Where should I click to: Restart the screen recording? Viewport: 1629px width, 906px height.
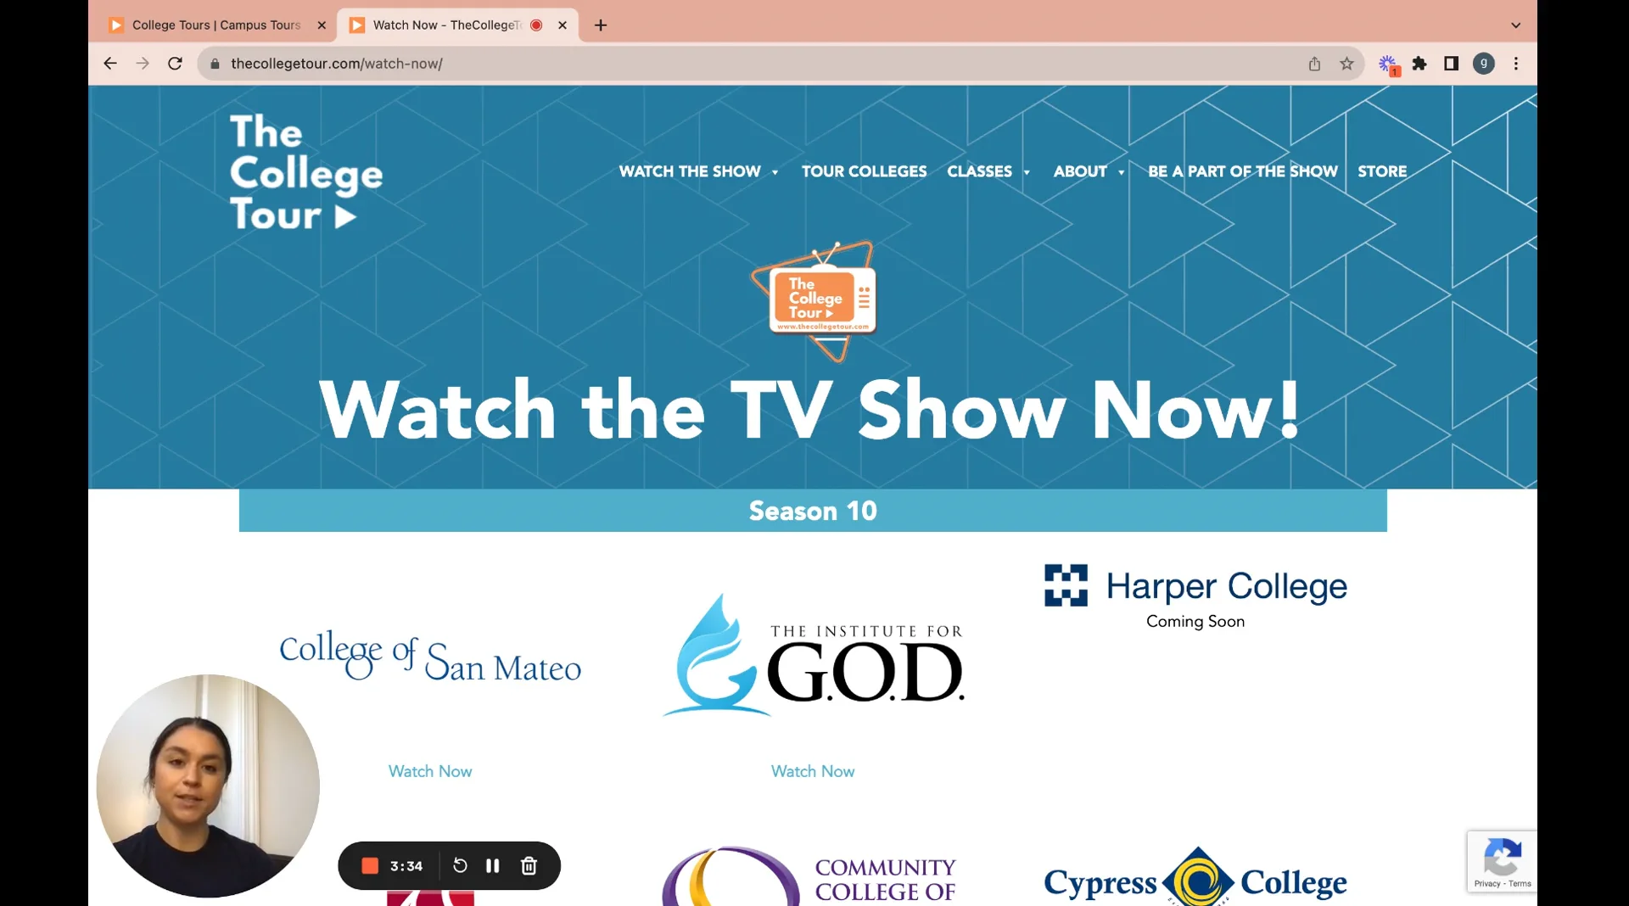coord(460,866)
